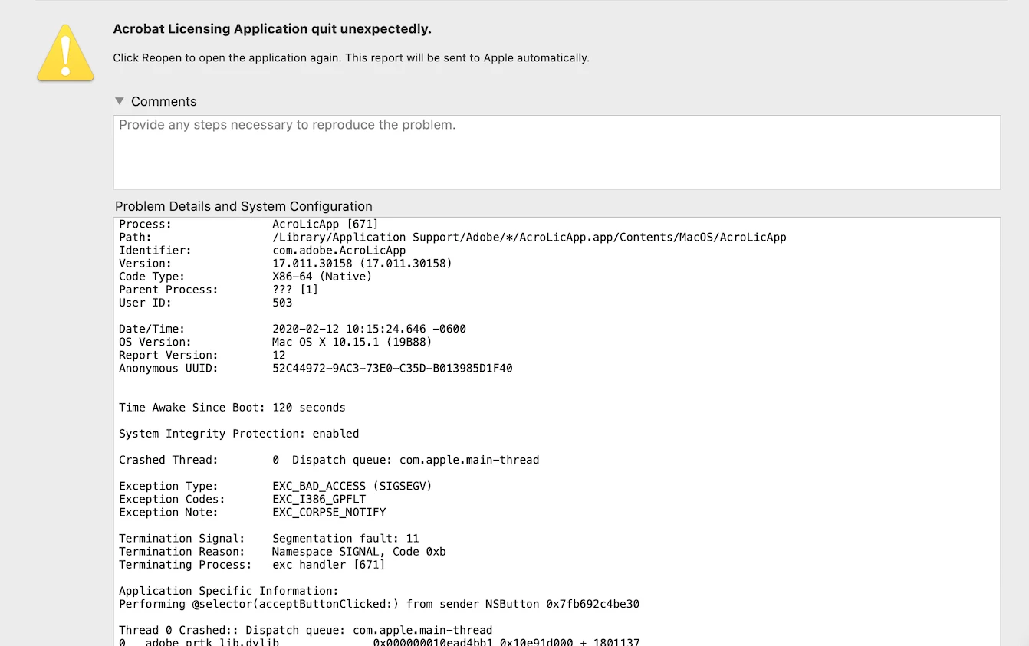This screenshot has width=1029, height=646.
Task: Click the Terminating Process 'exc handler [671]' line
Action: 252,565
